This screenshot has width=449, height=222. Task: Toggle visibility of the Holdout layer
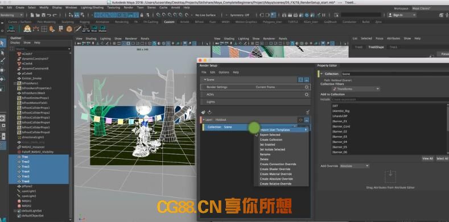click(x=300, y=120)
